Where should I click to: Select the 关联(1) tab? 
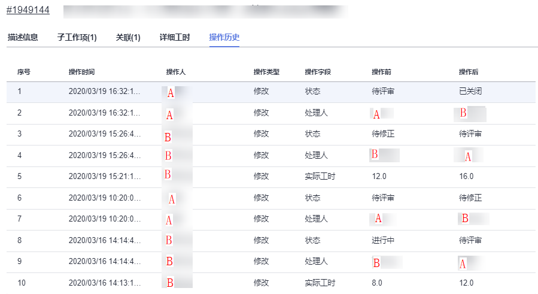(128, 37)
